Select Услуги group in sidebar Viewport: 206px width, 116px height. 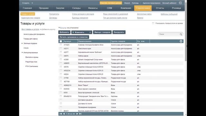point(26,48)
